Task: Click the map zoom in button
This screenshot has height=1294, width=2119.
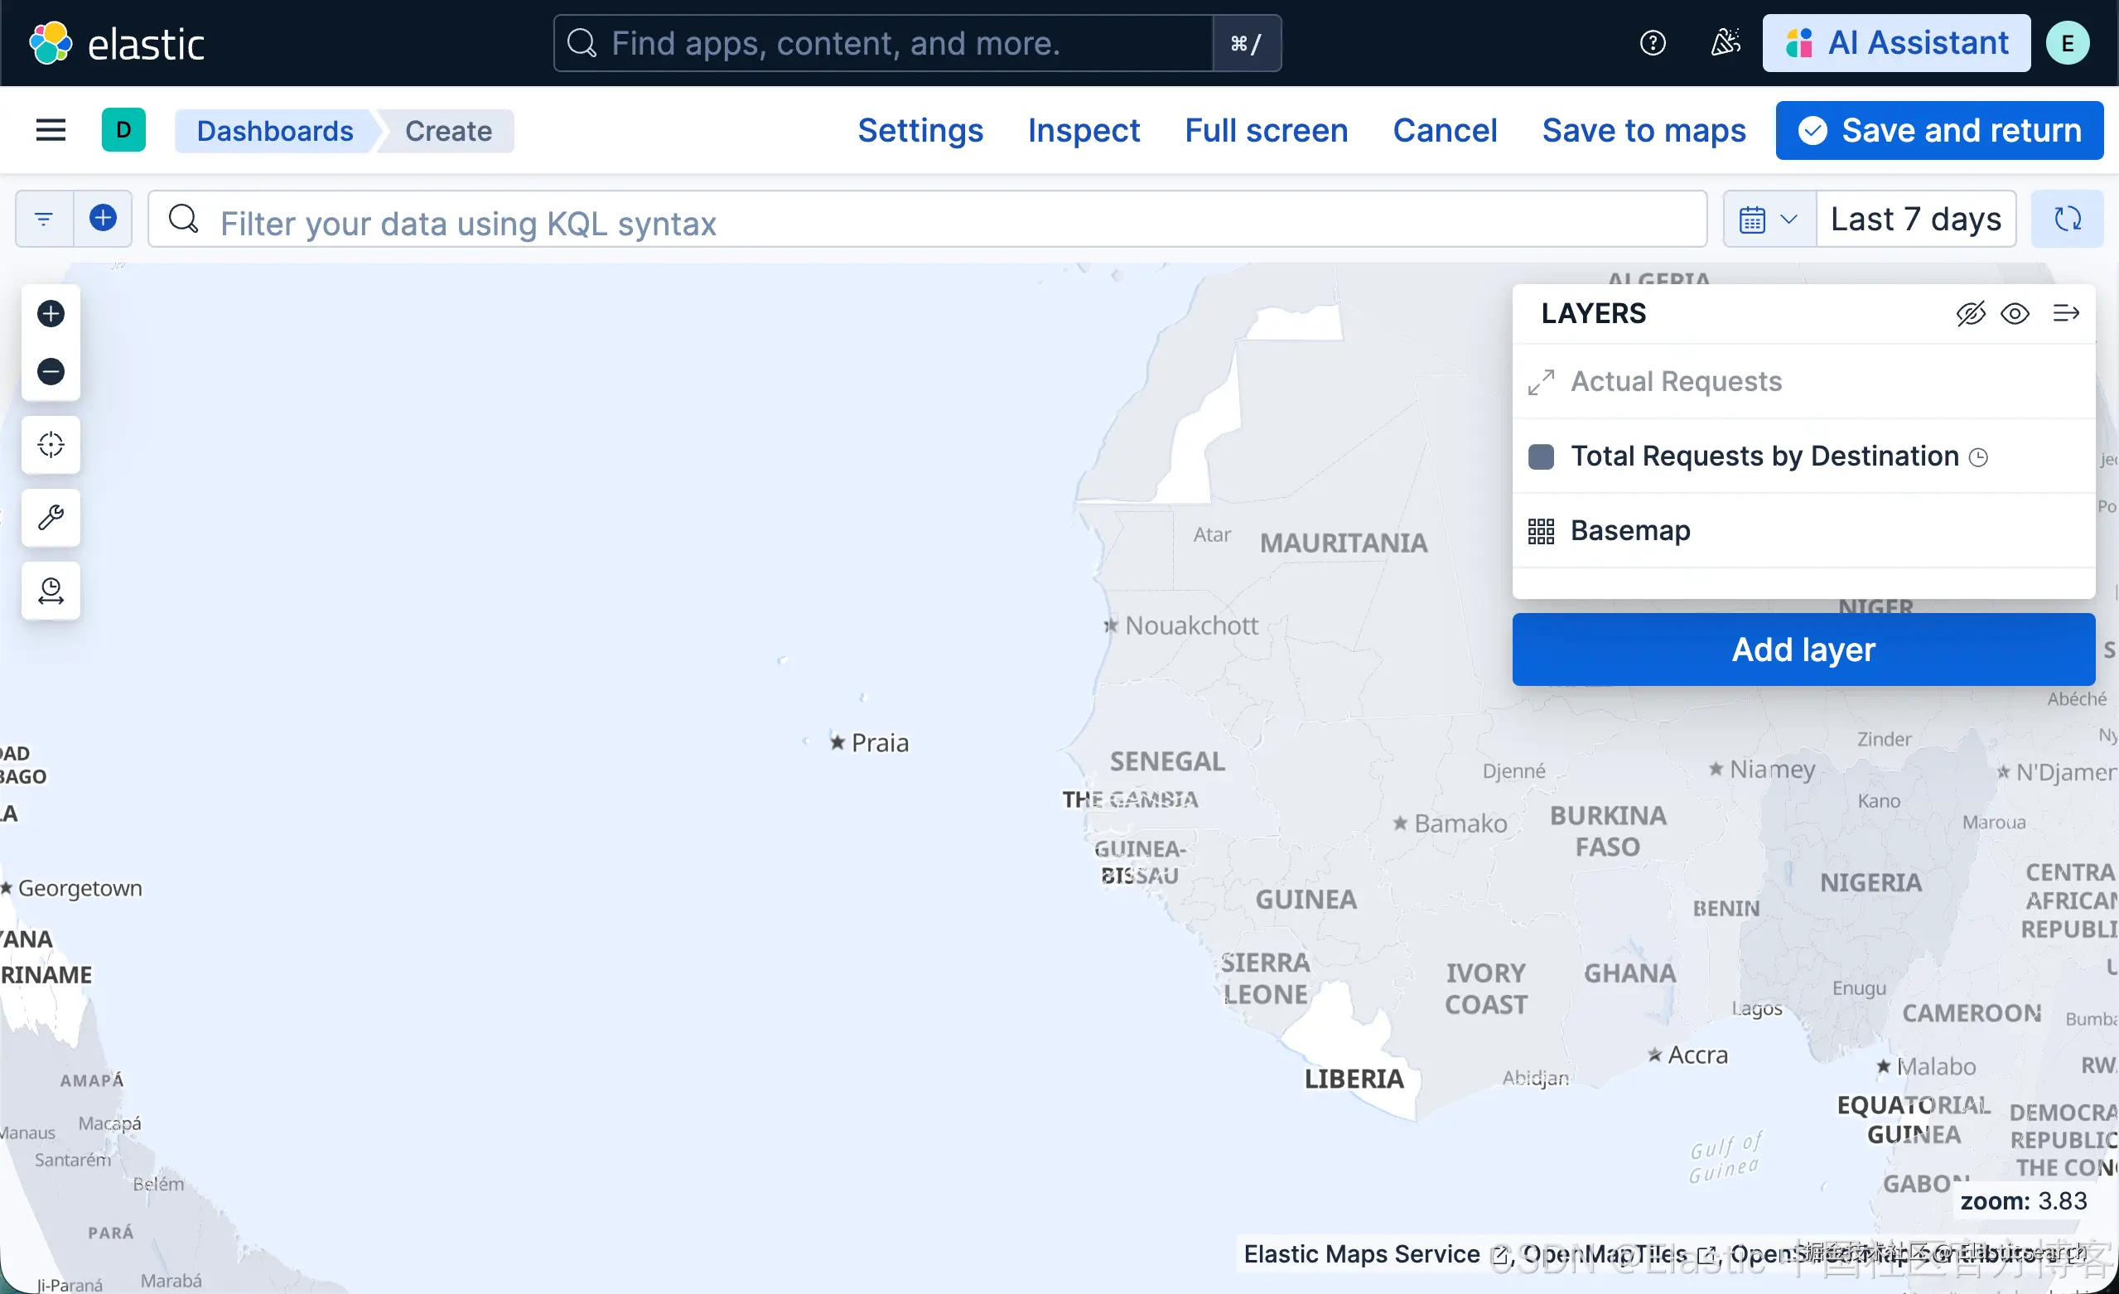Action: (x=51, y=313)
